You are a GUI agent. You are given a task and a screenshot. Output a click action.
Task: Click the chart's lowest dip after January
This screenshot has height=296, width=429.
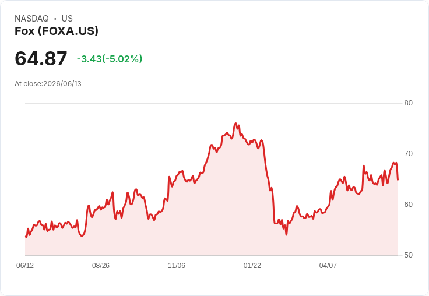pos(286,234)
